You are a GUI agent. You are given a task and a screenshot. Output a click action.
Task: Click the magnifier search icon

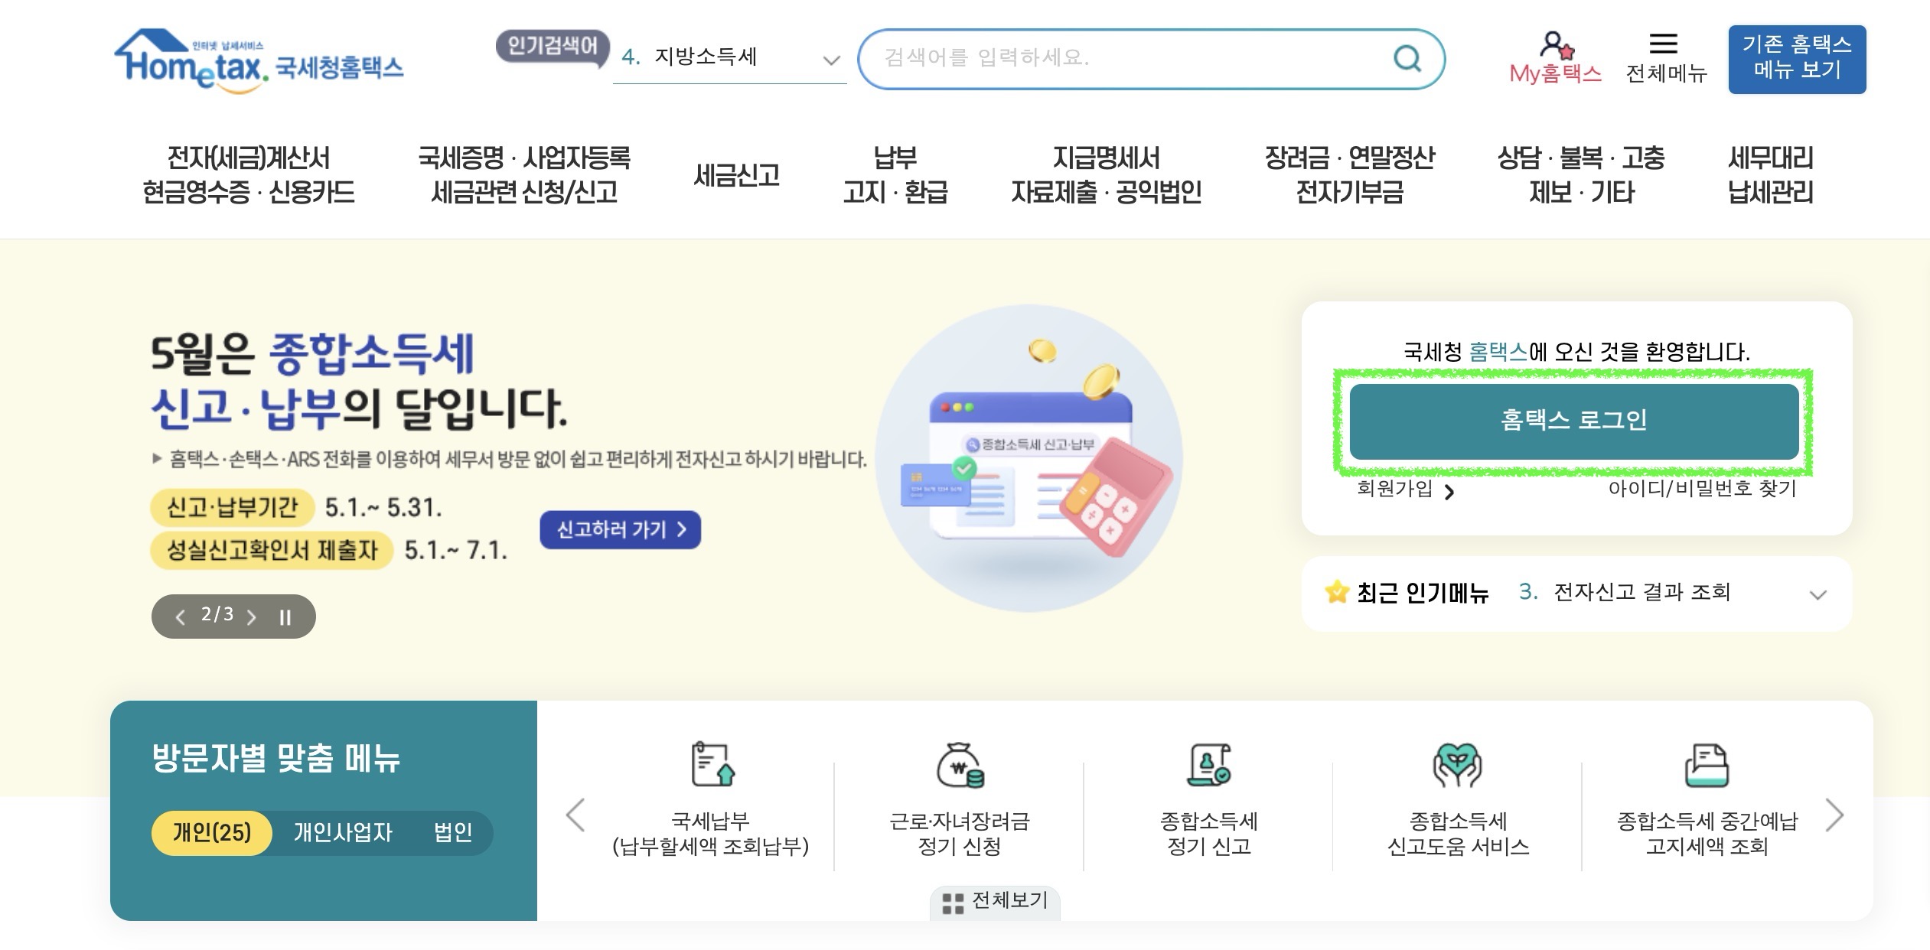(1407, 58)
